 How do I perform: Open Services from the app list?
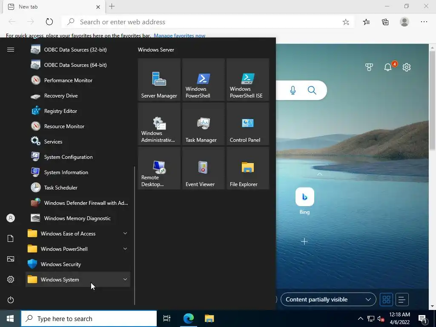click(78, 141)
